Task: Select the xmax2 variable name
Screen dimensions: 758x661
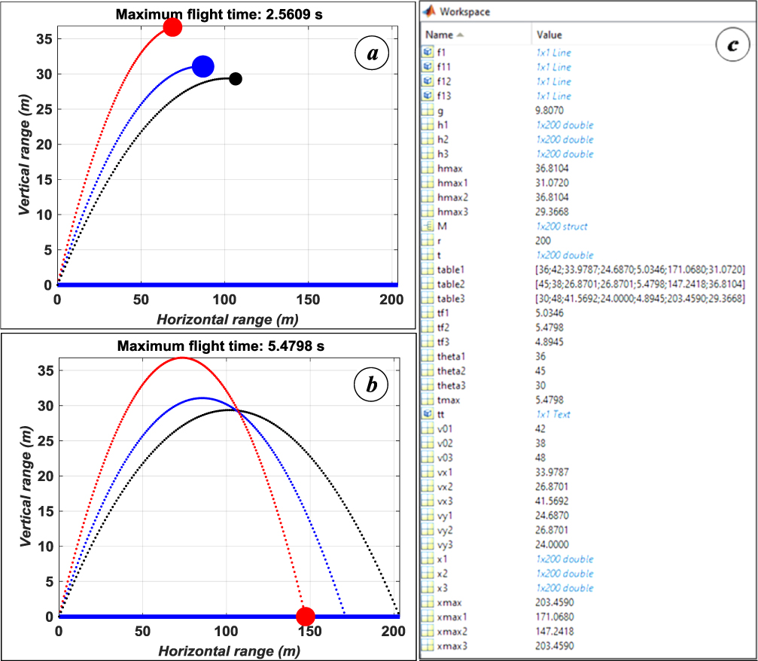Action: pos(452,632)
